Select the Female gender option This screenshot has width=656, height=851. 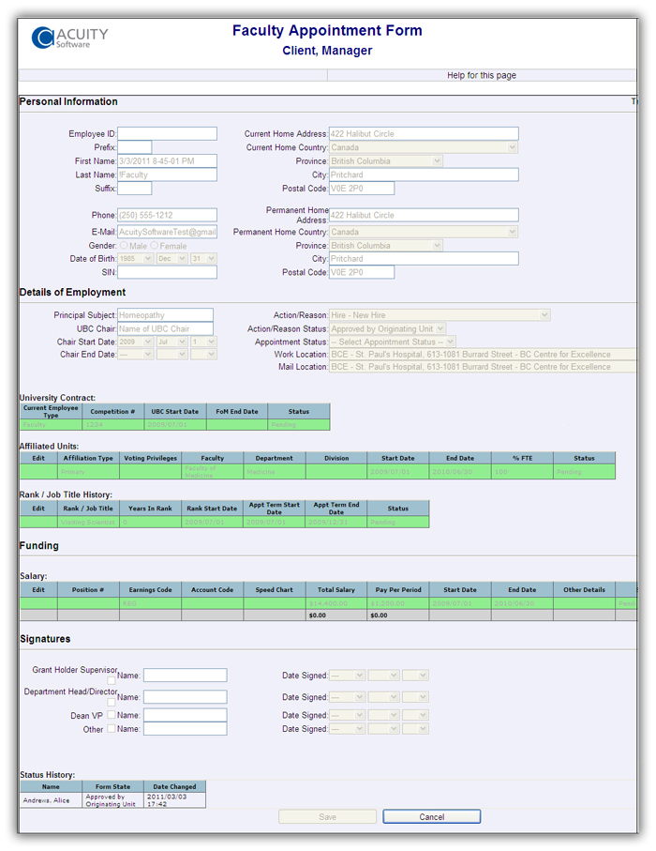pos(155,245)
